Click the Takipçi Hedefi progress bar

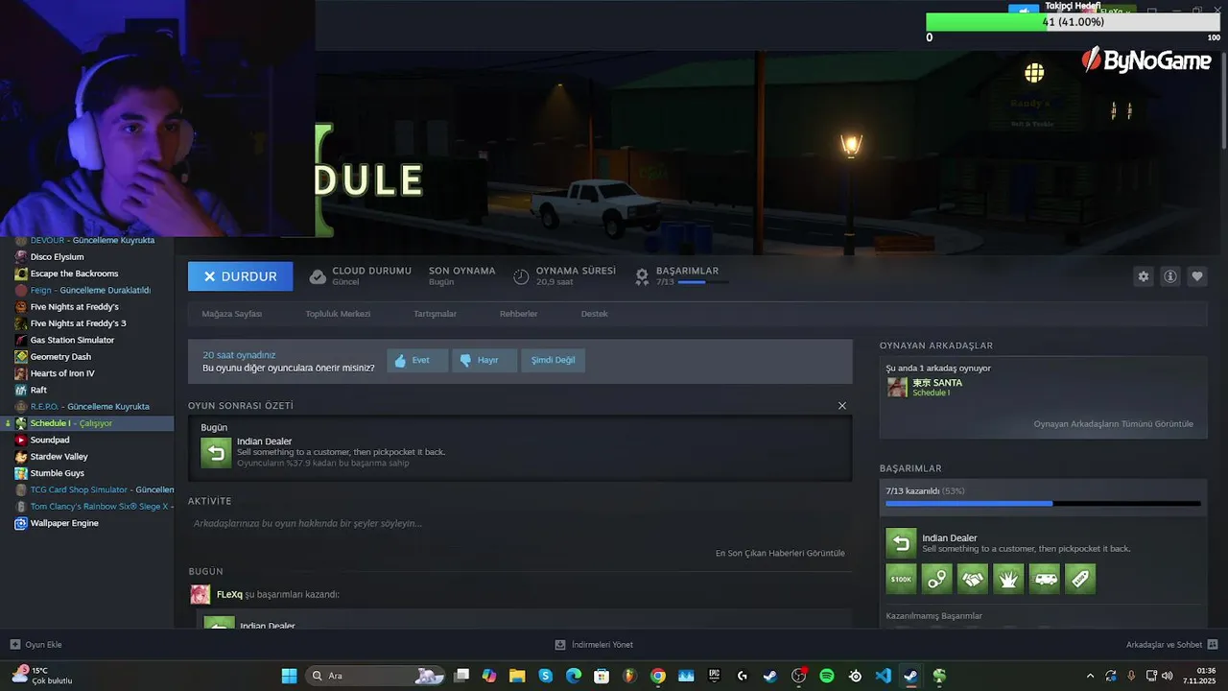(1074, 22)
